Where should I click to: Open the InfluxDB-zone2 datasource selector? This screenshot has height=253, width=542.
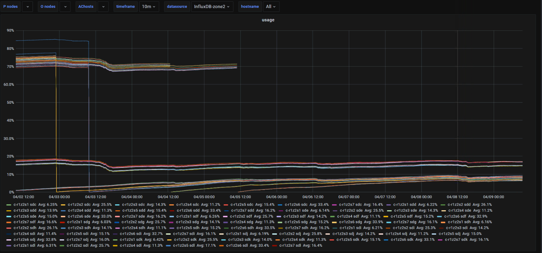(x=212, y=7)
